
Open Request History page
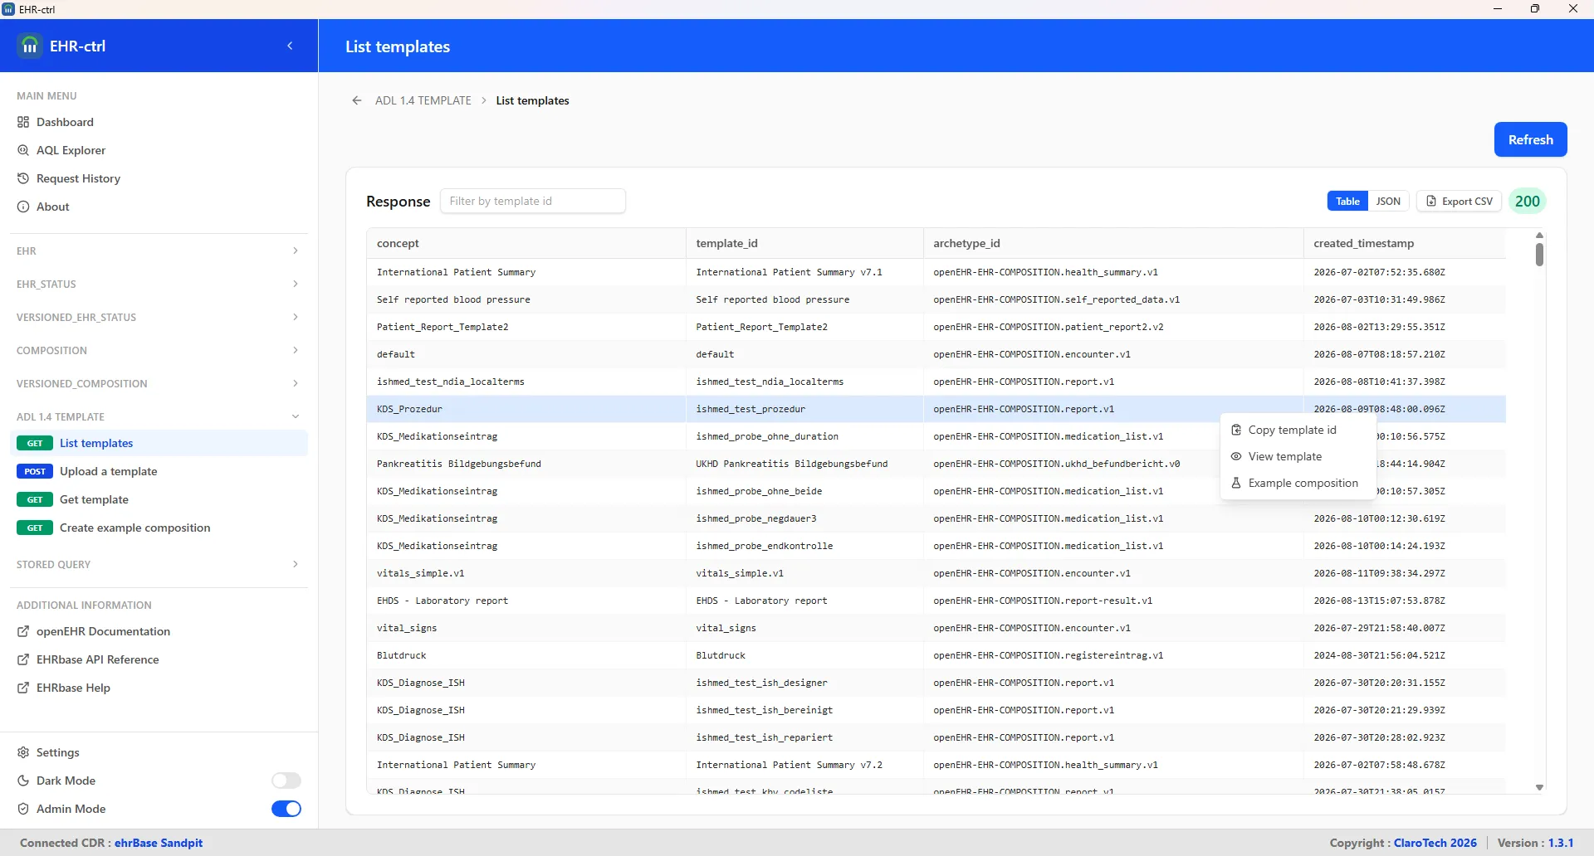tap(78, 178)
